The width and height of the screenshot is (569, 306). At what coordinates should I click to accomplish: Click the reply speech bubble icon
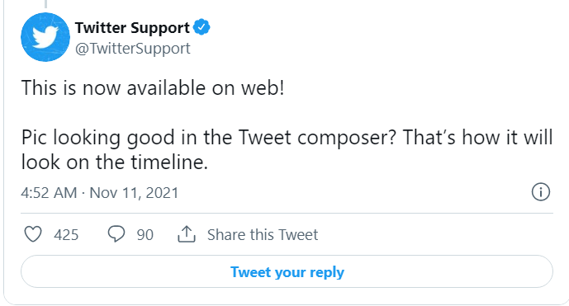click(x=116, y=234)
